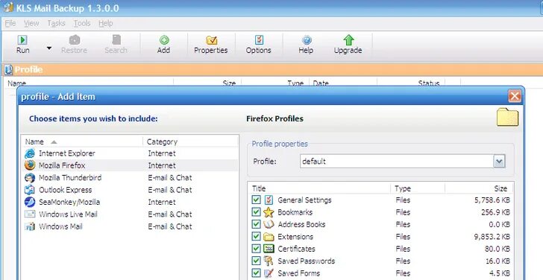Toggle the Saved Passwords checkbox
The image size is (543, 280).
click(x=256, y=261)
